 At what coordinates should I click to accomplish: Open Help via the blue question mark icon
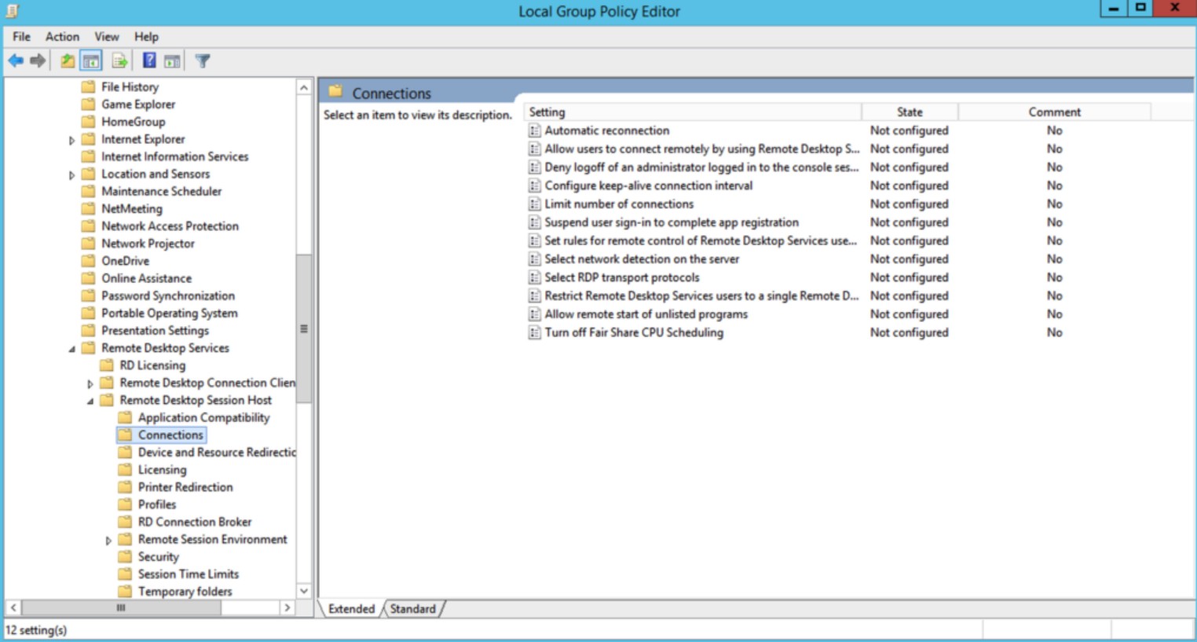(149, 61)
